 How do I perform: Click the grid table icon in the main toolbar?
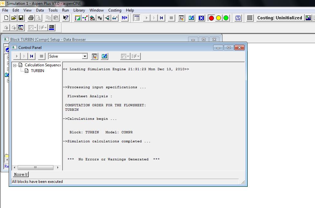[250, 18]
